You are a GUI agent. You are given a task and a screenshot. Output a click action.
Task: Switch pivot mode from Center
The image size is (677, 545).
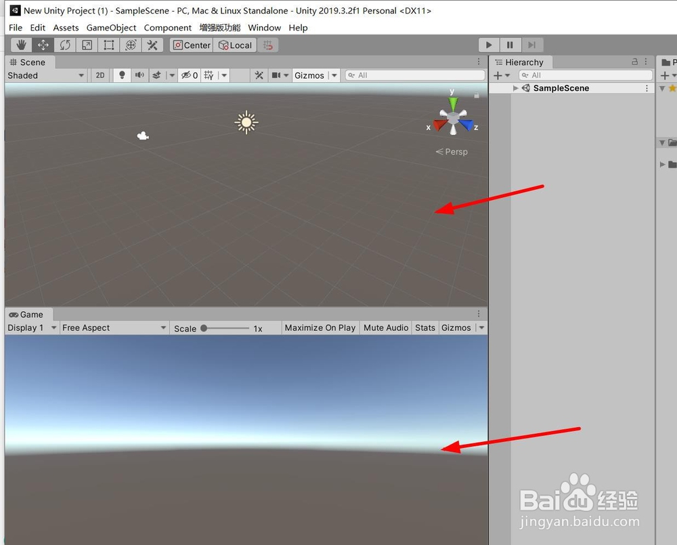coord(191,45)
